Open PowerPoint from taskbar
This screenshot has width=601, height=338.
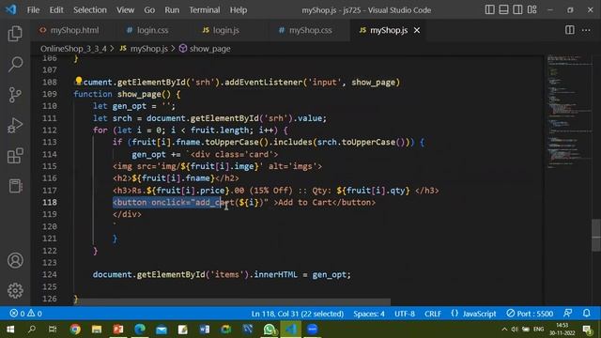118,330
